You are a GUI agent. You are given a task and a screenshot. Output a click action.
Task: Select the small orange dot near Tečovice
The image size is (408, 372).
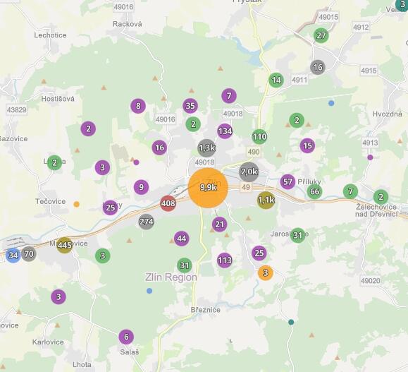[76, 204]
